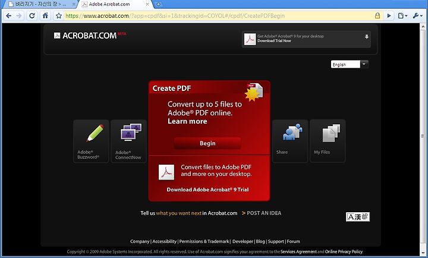Close the Adobe Acrobat.com tab
The width and height of the screenshot is (428, 258).
click(x=147, y=4)
